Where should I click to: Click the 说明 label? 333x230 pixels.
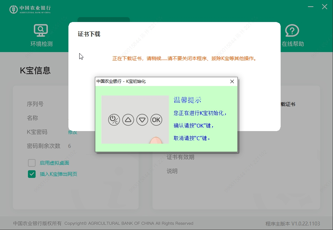point(172,171)
